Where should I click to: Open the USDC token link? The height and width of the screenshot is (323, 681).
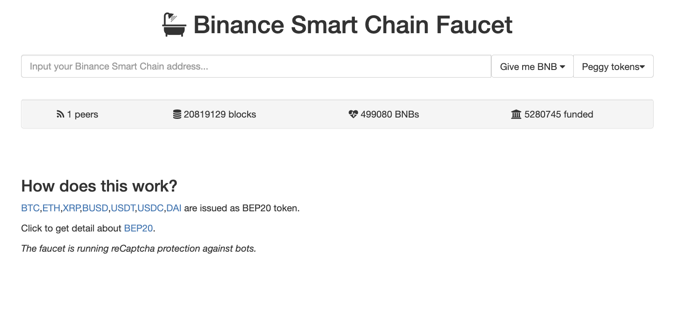pyautogui.click(x=150, y=208)
